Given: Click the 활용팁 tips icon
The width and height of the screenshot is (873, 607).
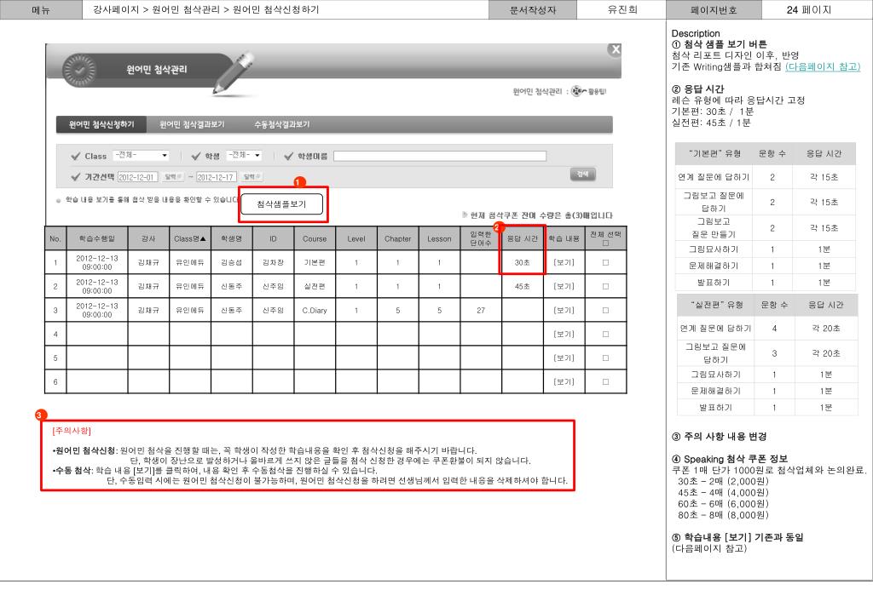Looking at the screenshot, I should (590, 91).
